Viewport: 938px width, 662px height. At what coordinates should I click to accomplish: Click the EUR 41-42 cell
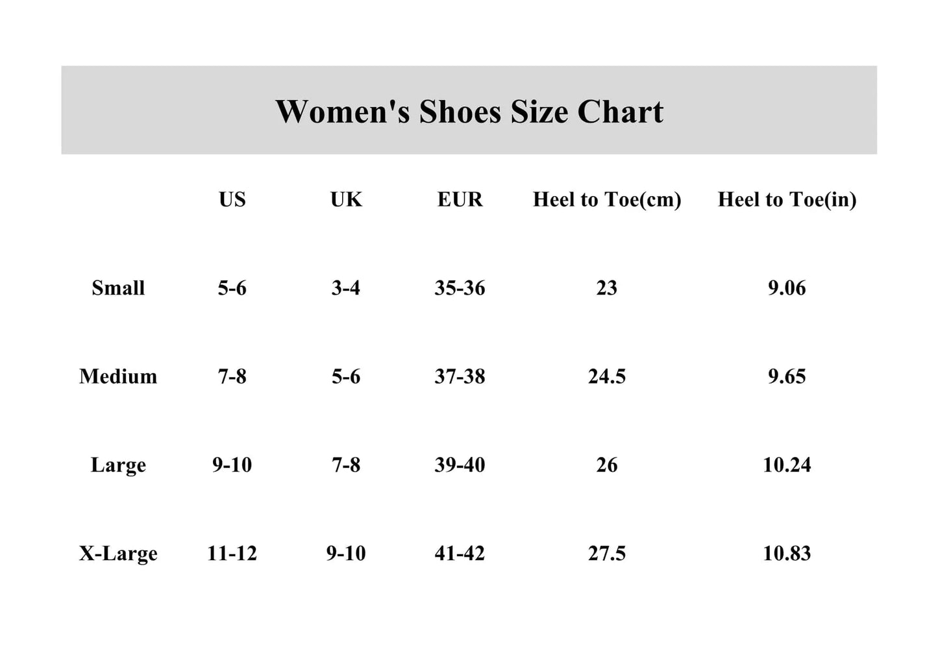(x=460, y=554)
